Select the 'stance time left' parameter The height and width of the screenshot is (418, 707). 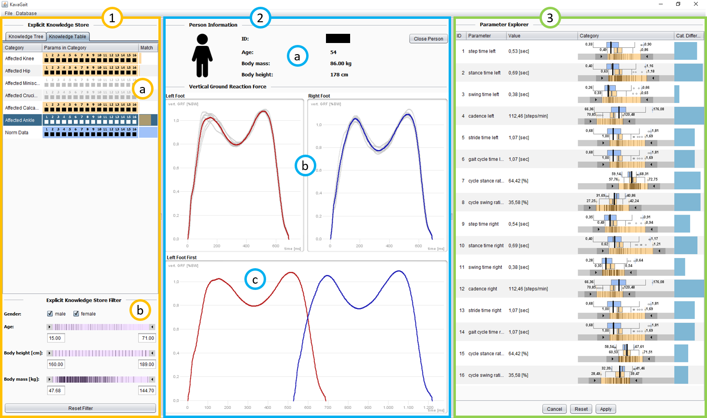(x=580, y=73)
